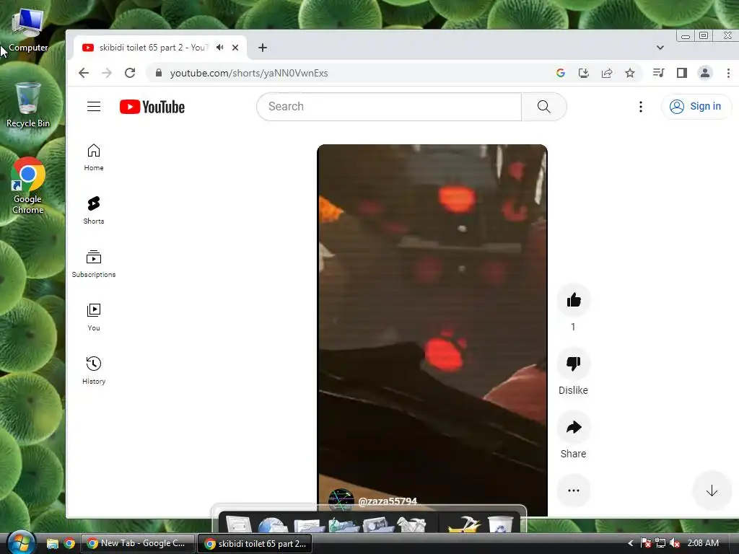Select the Computer desktop icon
This screenshot has width=739, height=554.
(27, 29)
